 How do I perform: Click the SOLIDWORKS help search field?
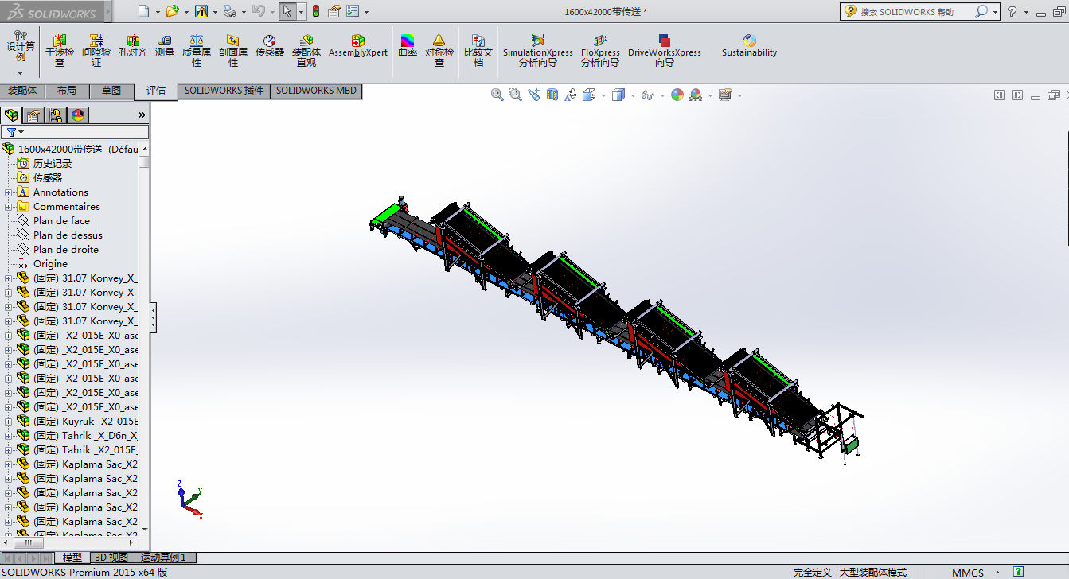(915, 12)
